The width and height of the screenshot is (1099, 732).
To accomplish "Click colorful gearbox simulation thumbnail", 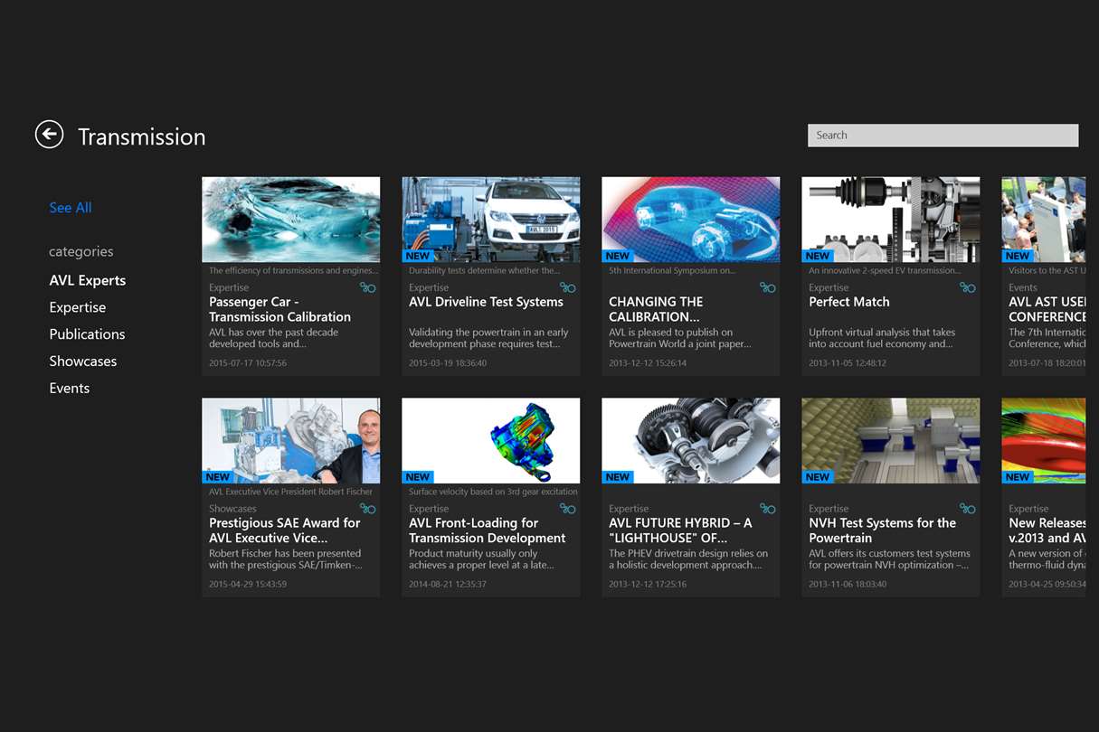I will tap(491, 441).
